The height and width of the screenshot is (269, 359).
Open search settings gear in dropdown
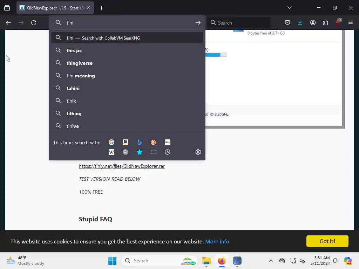pyautogui.click(x=198, y=152)
